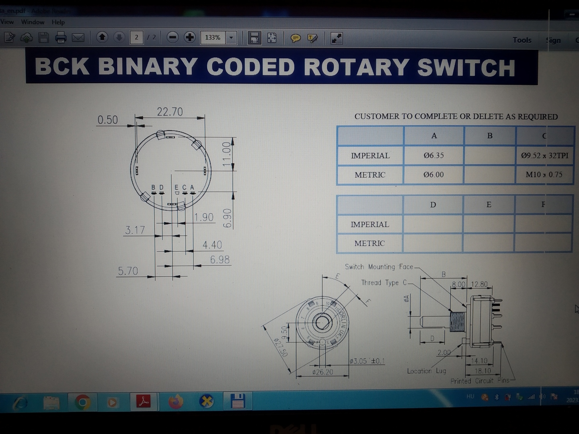579x434 pixels.
Task: Click the upload to cloud icon
Action: coord(27,38)
